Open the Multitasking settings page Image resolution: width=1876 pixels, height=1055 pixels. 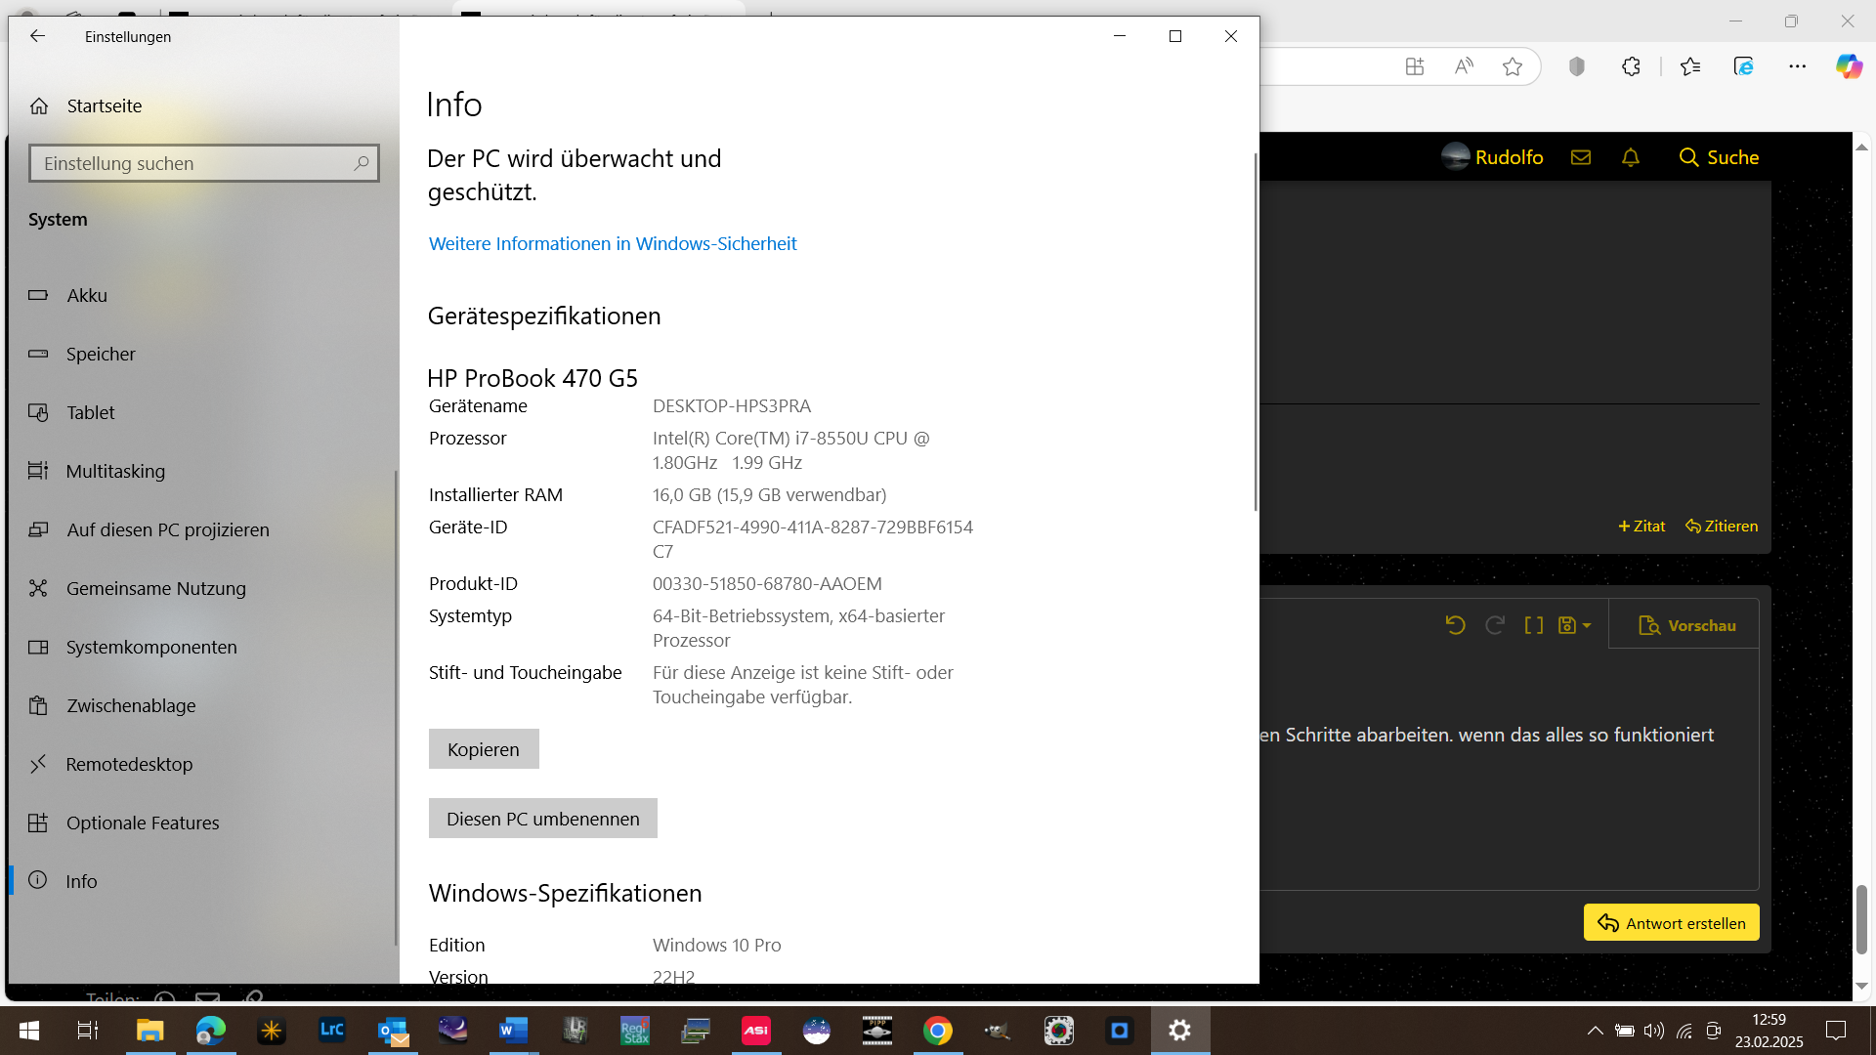(202, 471)
